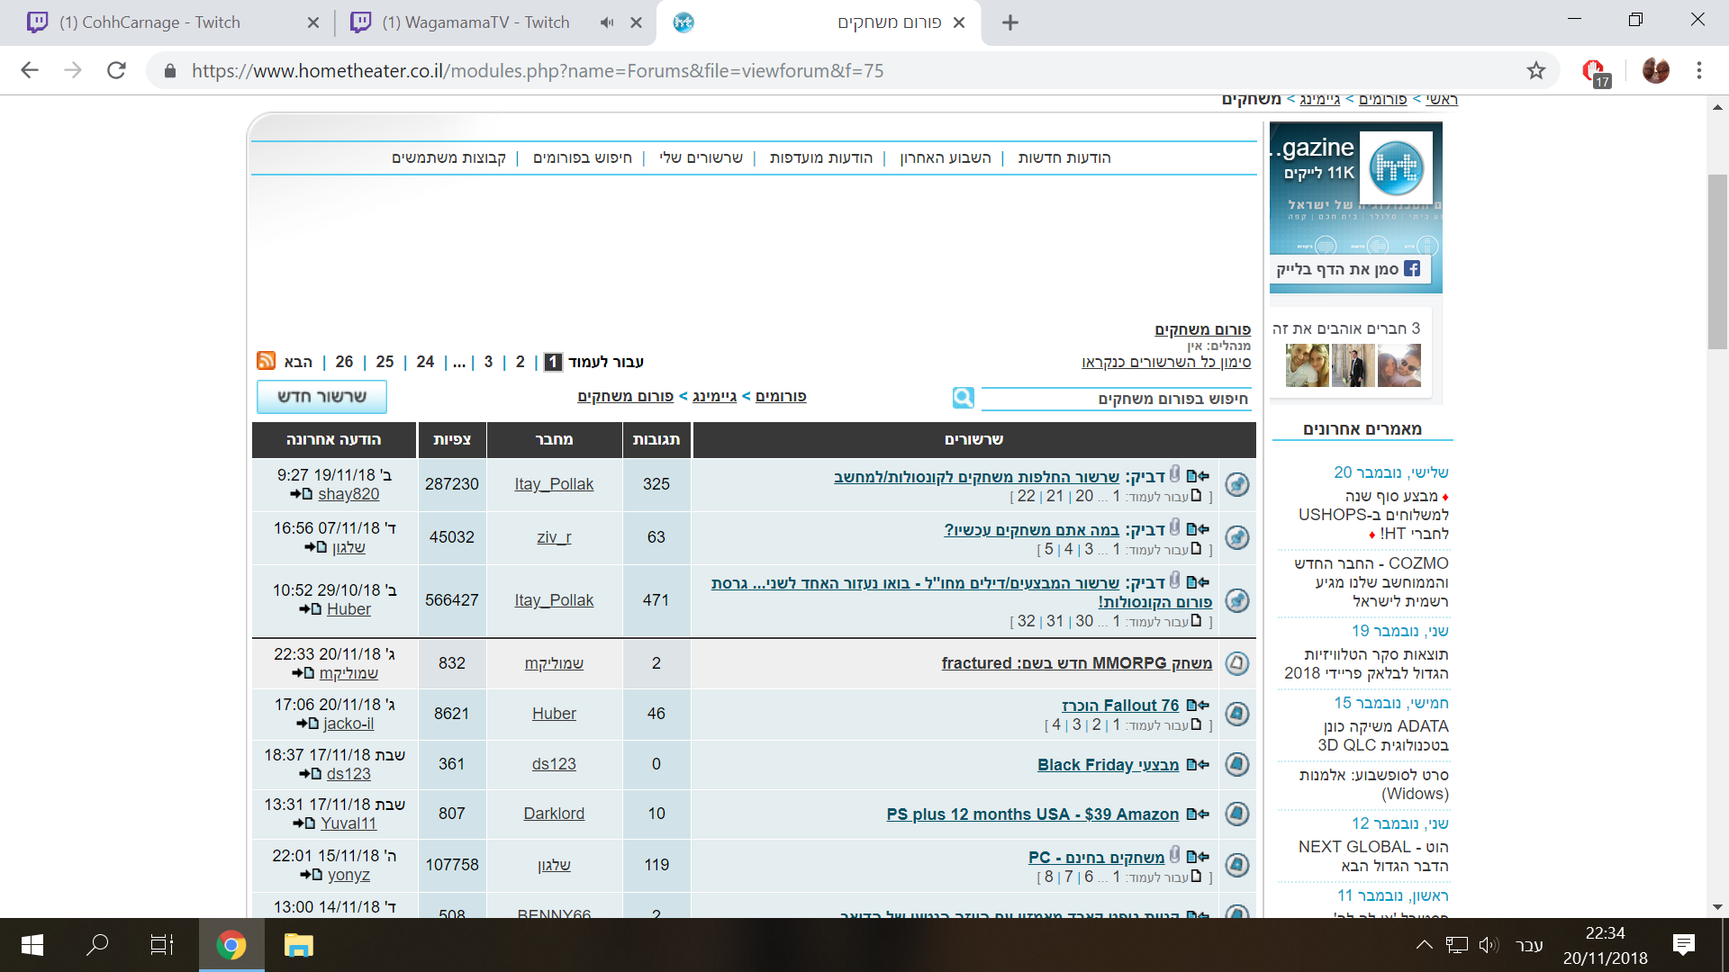1729x972 pixels.
Task: Click the RSS feed icon
Action: pos(267,361)
